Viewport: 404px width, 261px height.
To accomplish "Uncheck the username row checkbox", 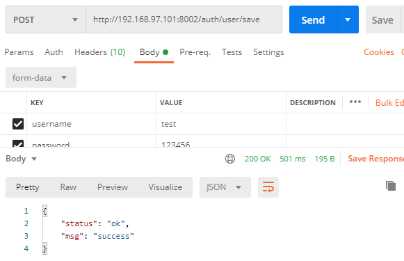I will click(x=18, y=124).
